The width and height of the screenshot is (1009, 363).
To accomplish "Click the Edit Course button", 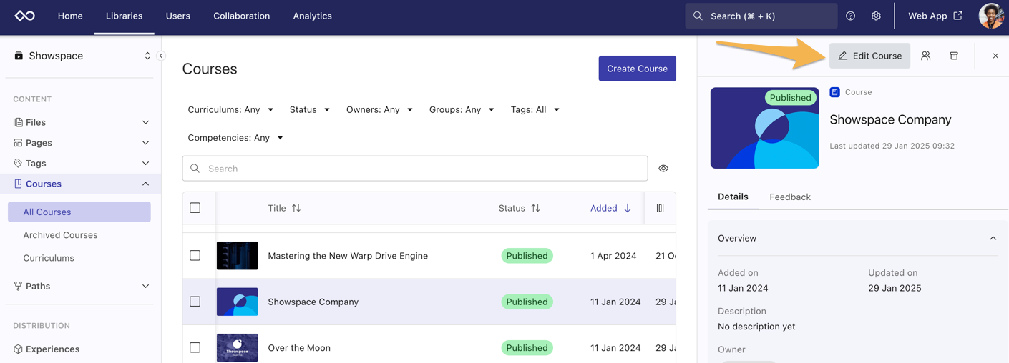I will pyautogui.click(x=869, y=56).
